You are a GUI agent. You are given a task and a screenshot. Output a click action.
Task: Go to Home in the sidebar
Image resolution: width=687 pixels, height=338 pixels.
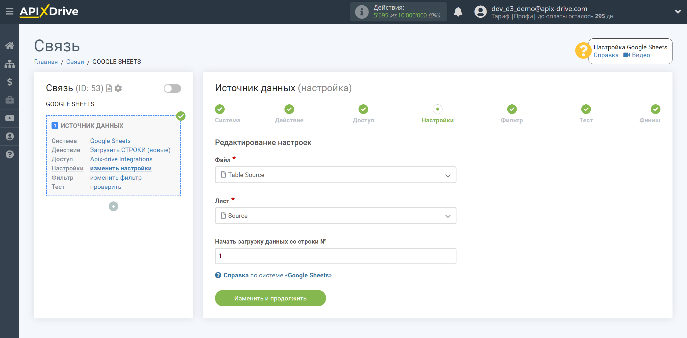10,46
